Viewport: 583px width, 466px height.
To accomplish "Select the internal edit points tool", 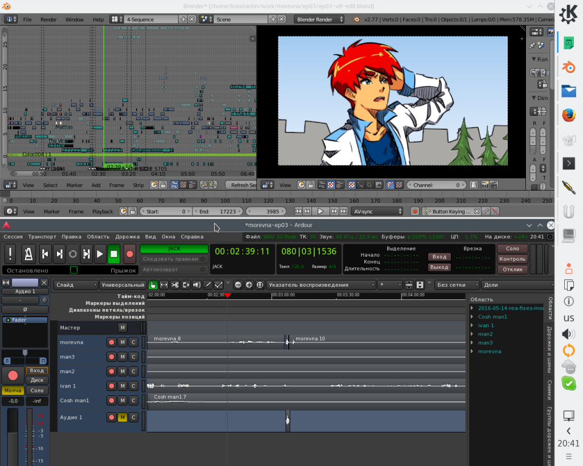I will 219,285.
